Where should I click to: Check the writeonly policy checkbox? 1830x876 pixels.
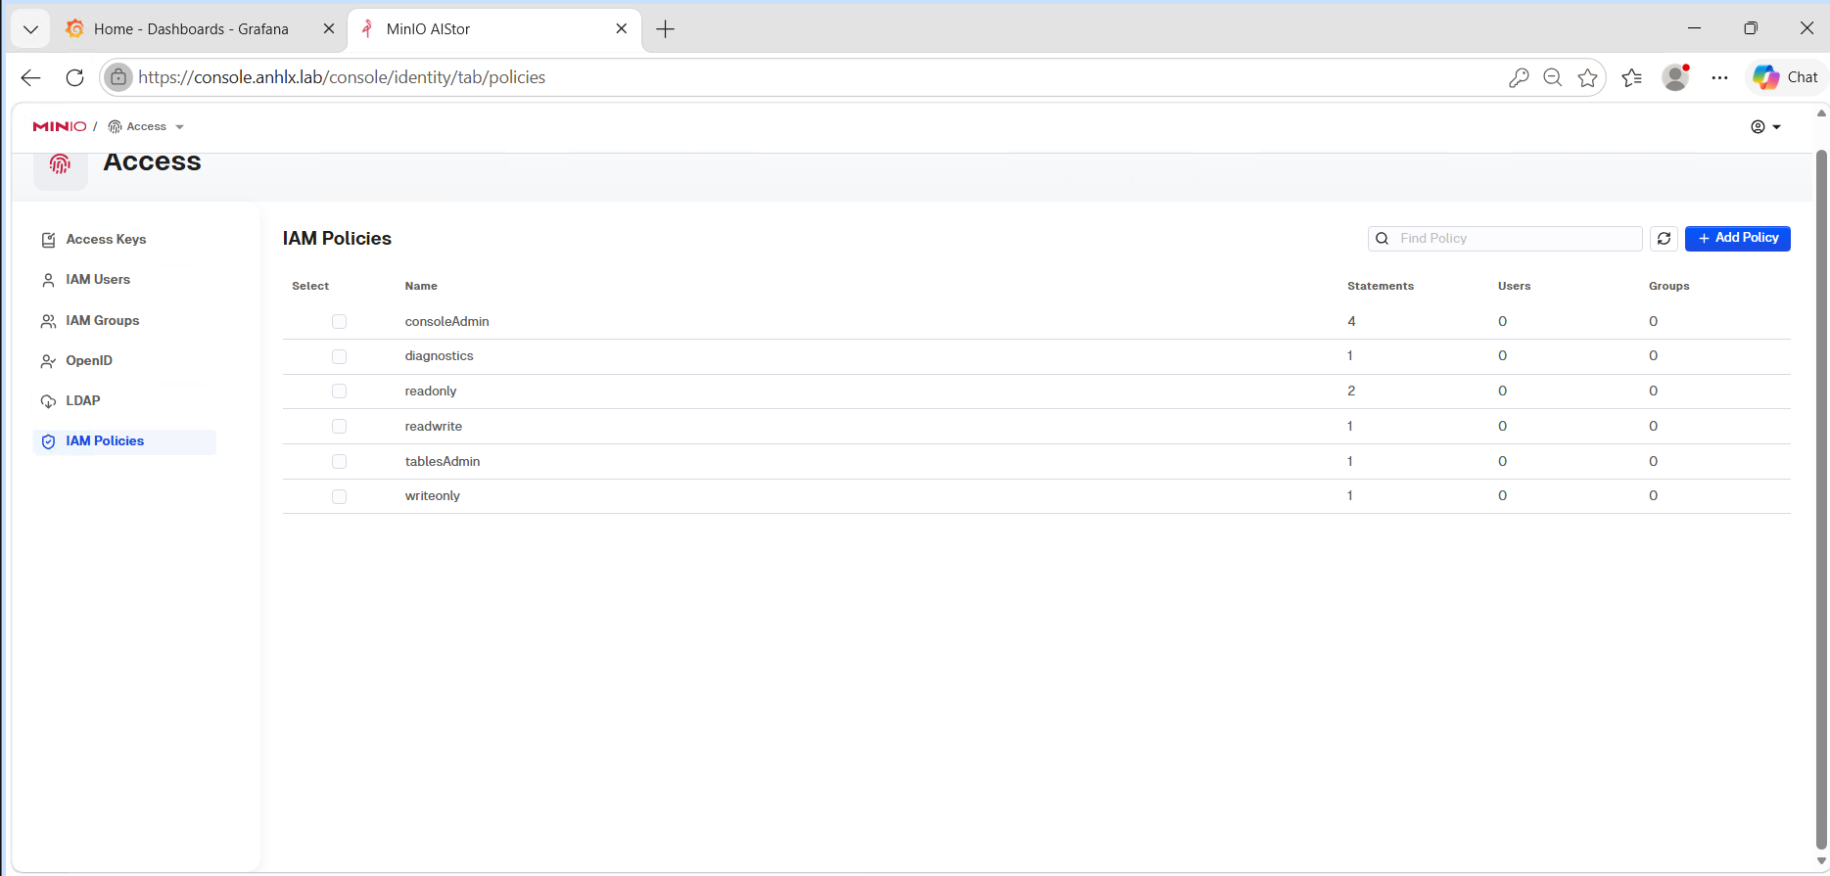pyautogui.click(x=339, y=496)
